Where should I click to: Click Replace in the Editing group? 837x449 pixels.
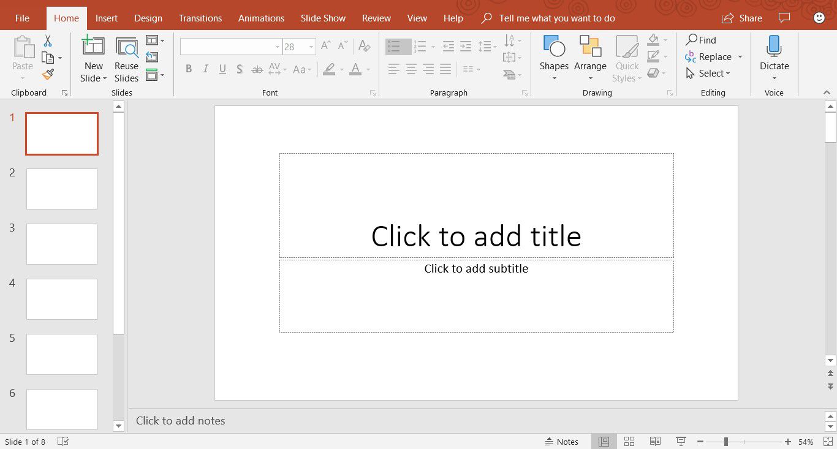point(714,57)
